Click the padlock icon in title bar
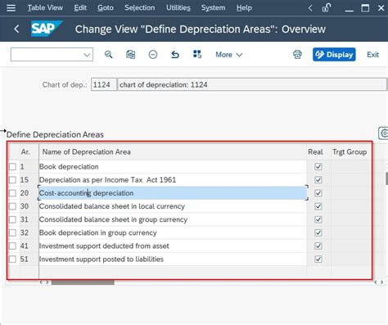 (327, 8)
